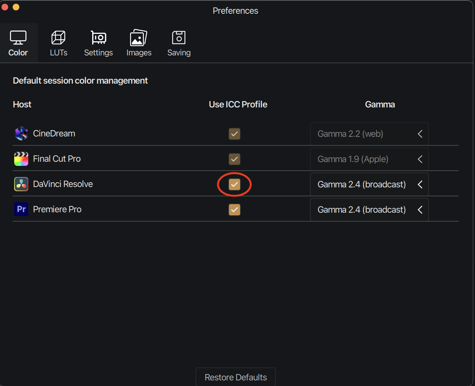
Task: Click the Premiere Pro Pr icon
Action: tap(21, 209)
